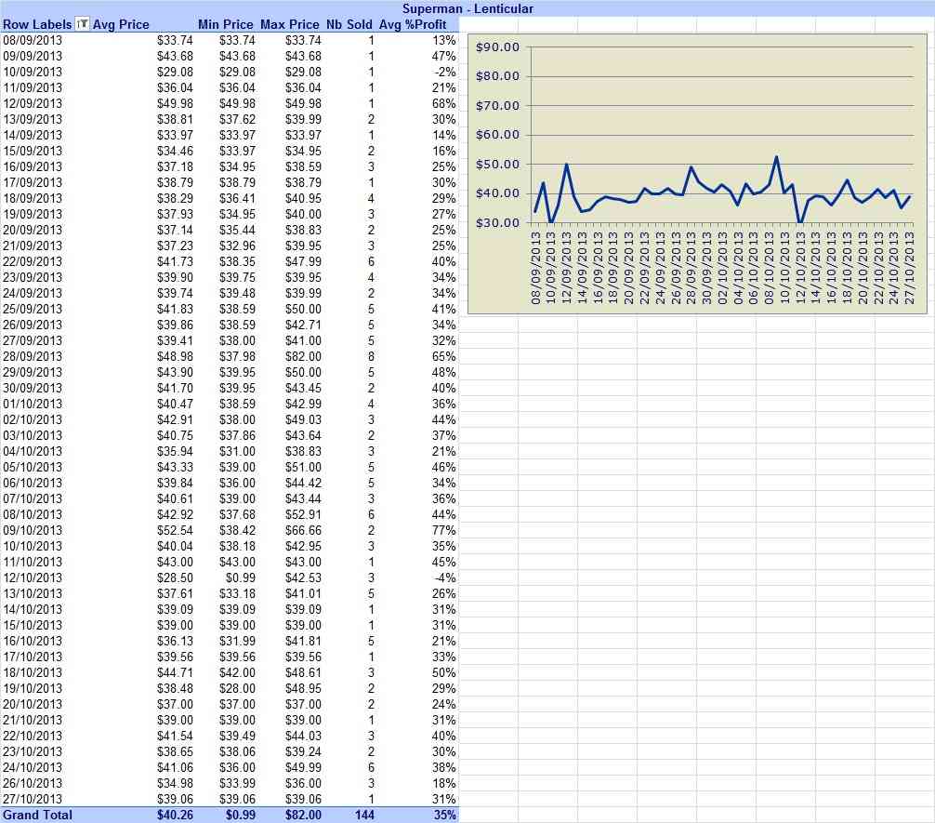The width and height of the screenshot is (935, 823).
Task: Select the Grand Total 144 sold cell
Action: tap(364, 815)
